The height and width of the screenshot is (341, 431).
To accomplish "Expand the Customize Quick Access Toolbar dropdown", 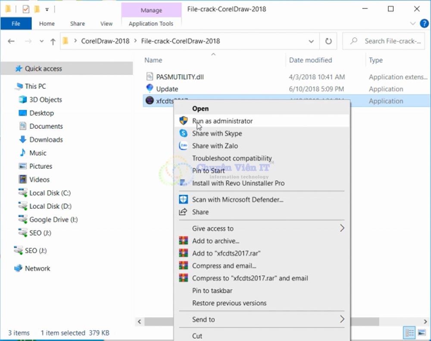I will click(x=47, y=9).
